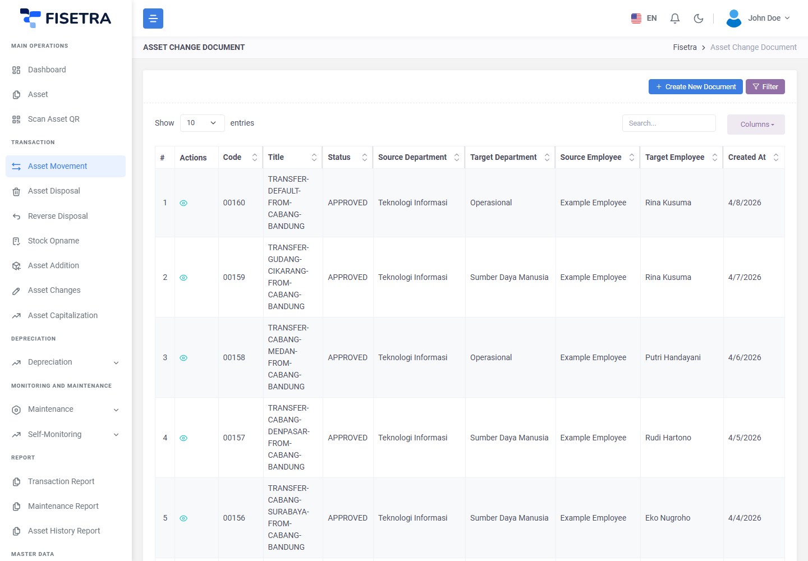Click the Actions column header

pyautogui.click(x=196, y=158)
